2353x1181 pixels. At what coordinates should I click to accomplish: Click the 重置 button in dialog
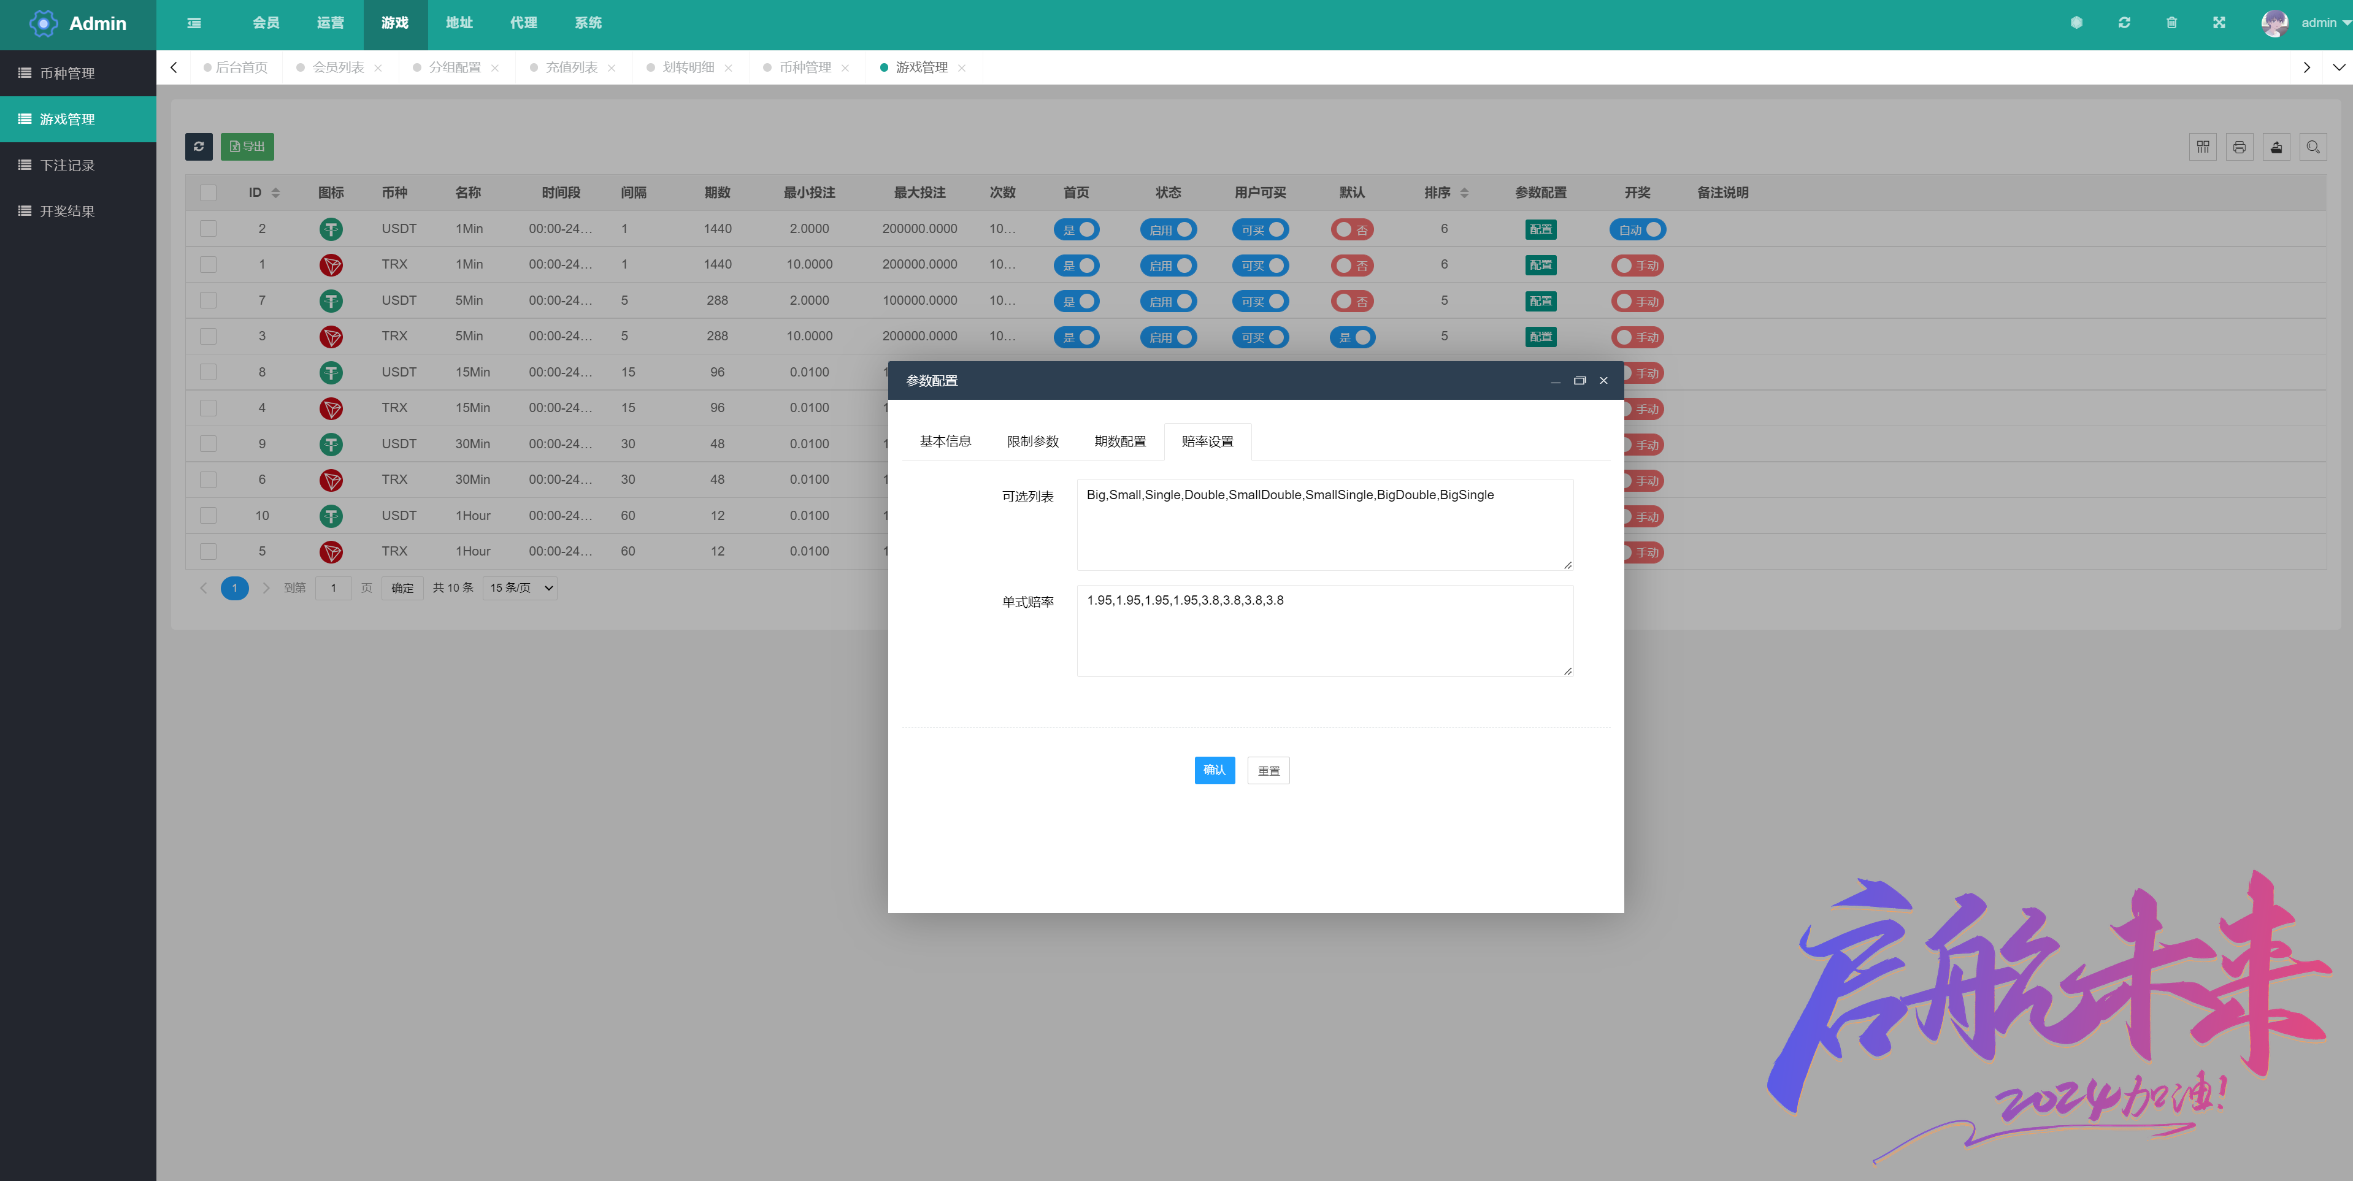[1268, 771]
